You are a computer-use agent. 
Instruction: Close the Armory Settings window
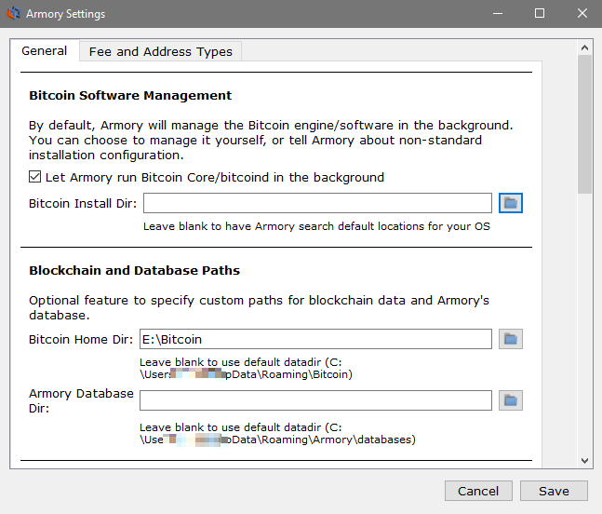point(582,13)
